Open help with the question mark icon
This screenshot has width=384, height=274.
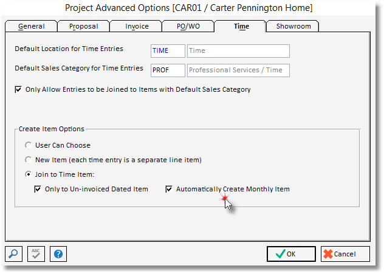point(58,253)
